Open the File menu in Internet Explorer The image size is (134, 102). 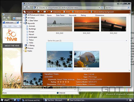[x=5, y=26]
